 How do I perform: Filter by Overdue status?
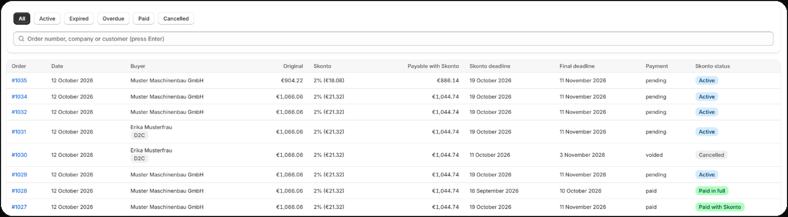113,19
